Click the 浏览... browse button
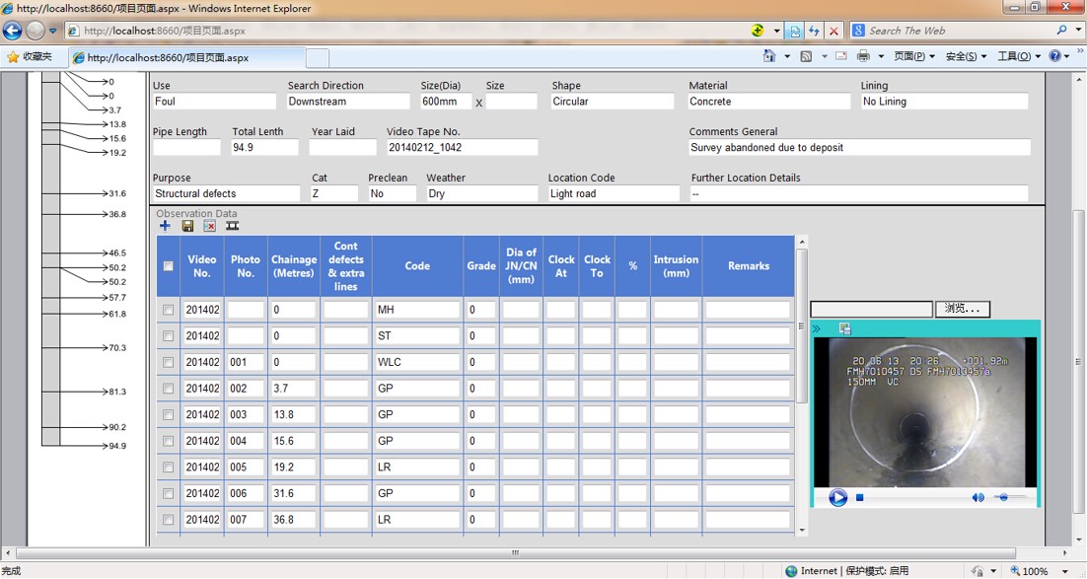The width and height of the screenshot is (1087, 579). 962,309
